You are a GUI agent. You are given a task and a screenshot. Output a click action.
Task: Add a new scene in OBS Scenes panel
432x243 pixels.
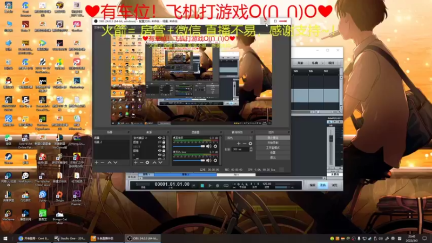point(97,163)
